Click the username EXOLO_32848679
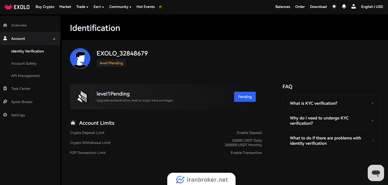 122,53
